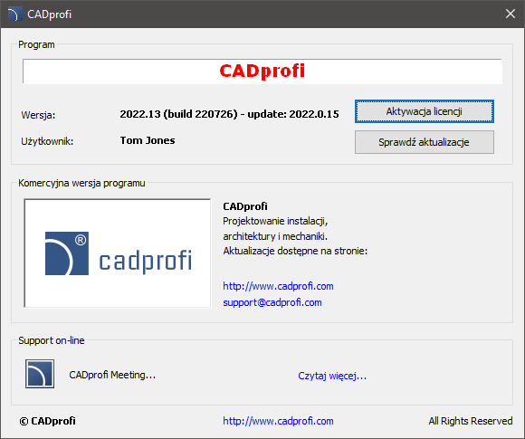
Task: Click the bold CADprofi product description heading
Action: point(245,206)
